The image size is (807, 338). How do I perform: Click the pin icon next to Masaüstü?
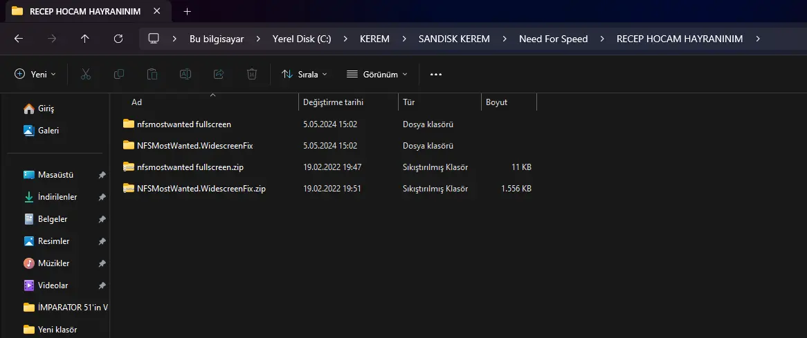(x=102, y=175)
